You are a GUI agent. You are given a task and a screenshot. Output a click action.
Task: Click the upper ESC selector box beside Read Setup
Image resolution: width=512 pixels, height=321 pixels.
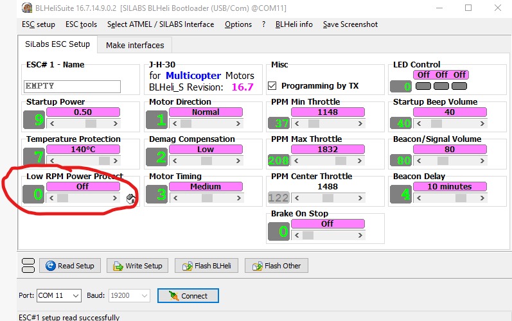28,262
